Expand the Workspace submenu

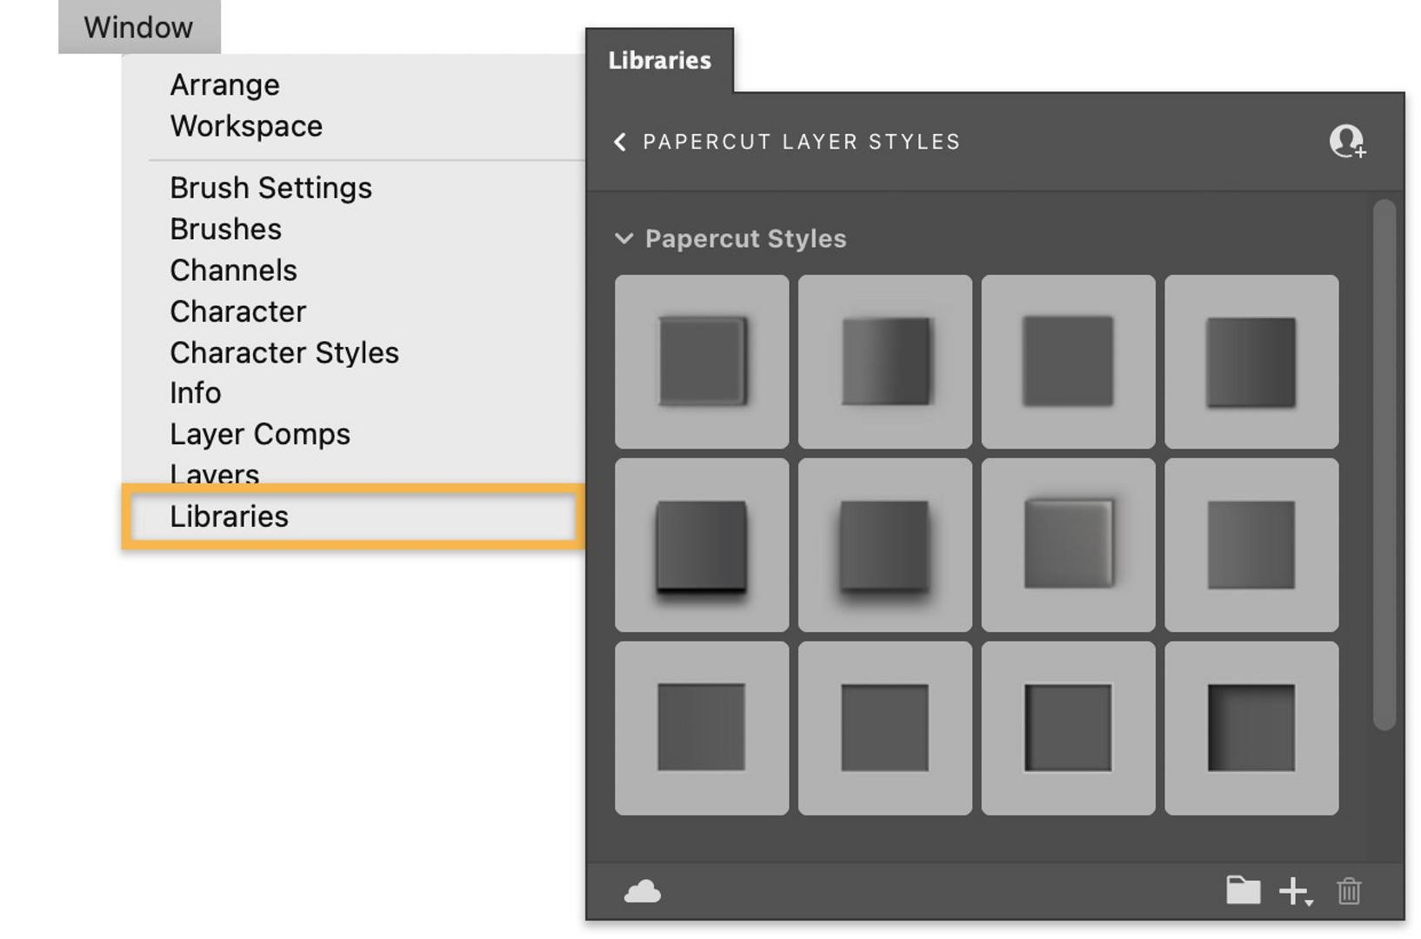coord(246,126)
